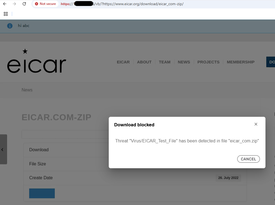Open the Not secure site info
Screen dimensions: 275x205
coord(46,4)
